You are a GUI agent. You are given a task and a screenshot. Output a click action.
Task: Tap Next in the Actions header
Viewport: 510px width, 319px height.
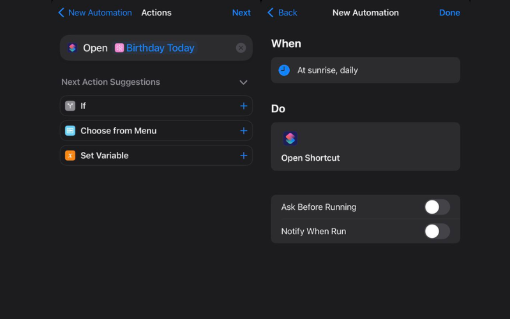pyautogui.click(x=241, y=13)
